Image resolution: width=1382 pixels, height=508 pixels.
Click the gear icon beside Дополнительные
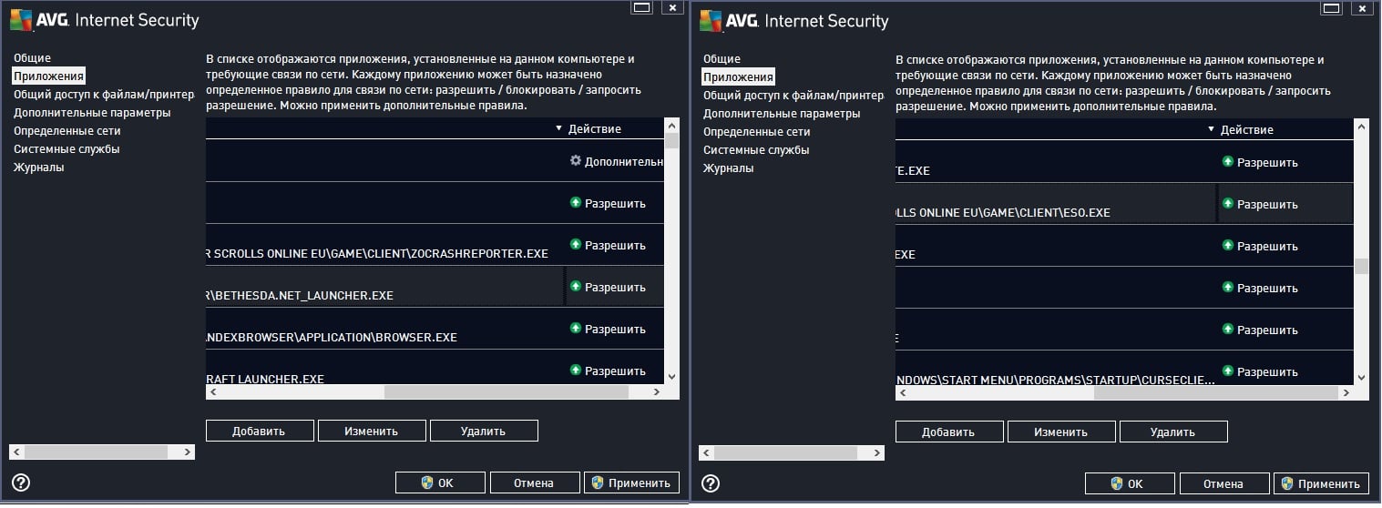click(x=575, y=161)
